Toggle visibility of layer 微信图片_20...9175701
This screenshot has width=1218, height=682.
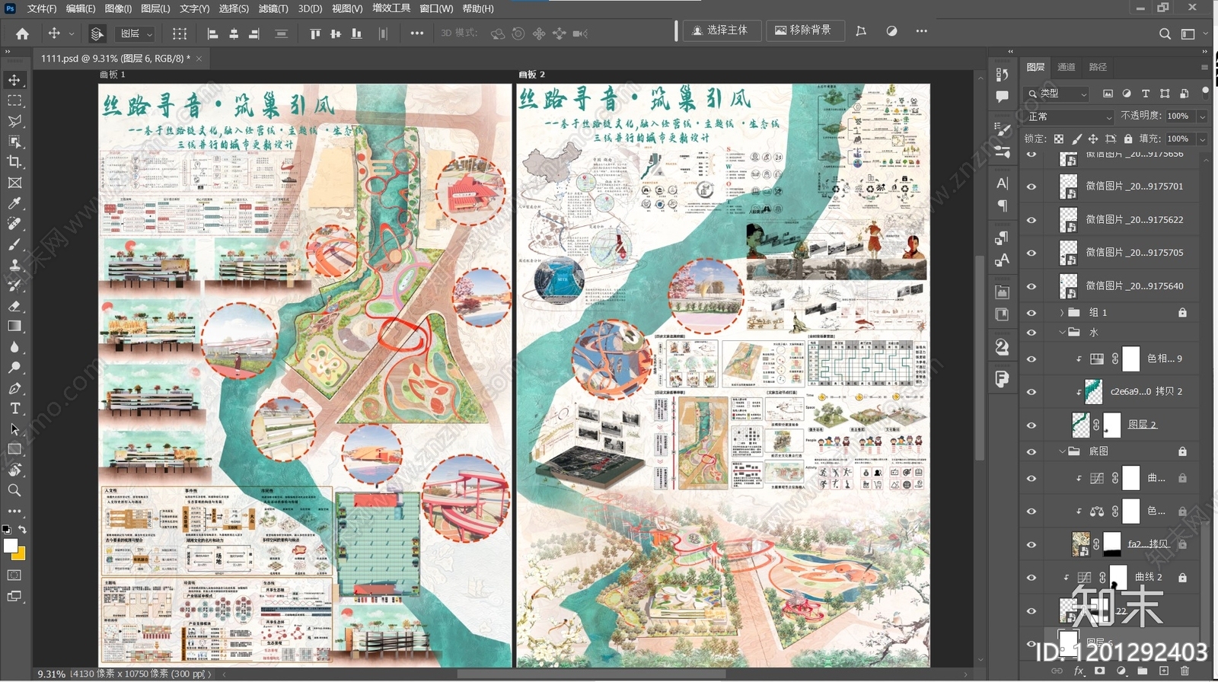1031,186
